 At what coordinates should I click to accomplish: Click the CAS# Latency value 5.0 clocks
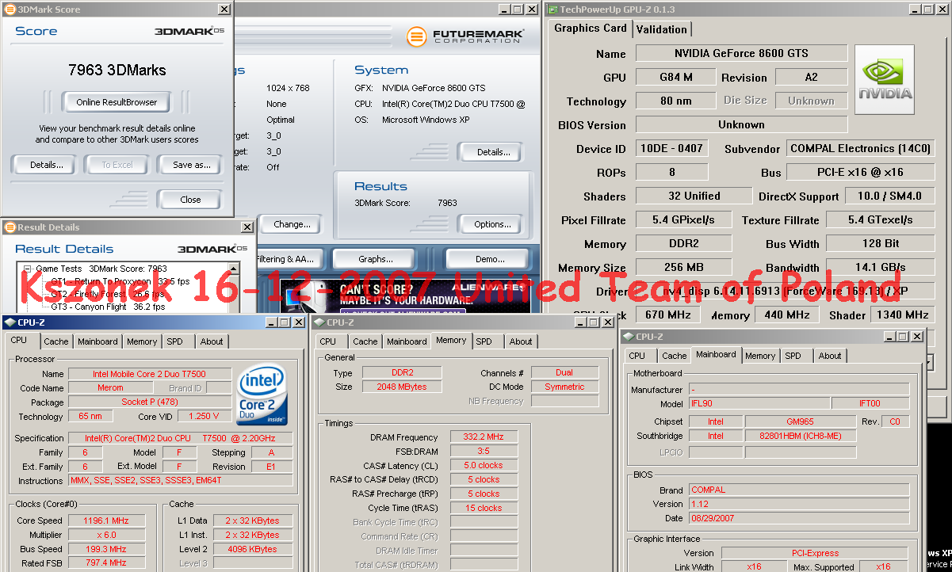(x=484, y=465)
